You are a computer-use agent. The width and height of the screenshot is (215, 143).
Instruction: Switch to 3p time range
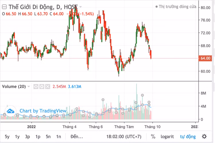pos(28,137)
